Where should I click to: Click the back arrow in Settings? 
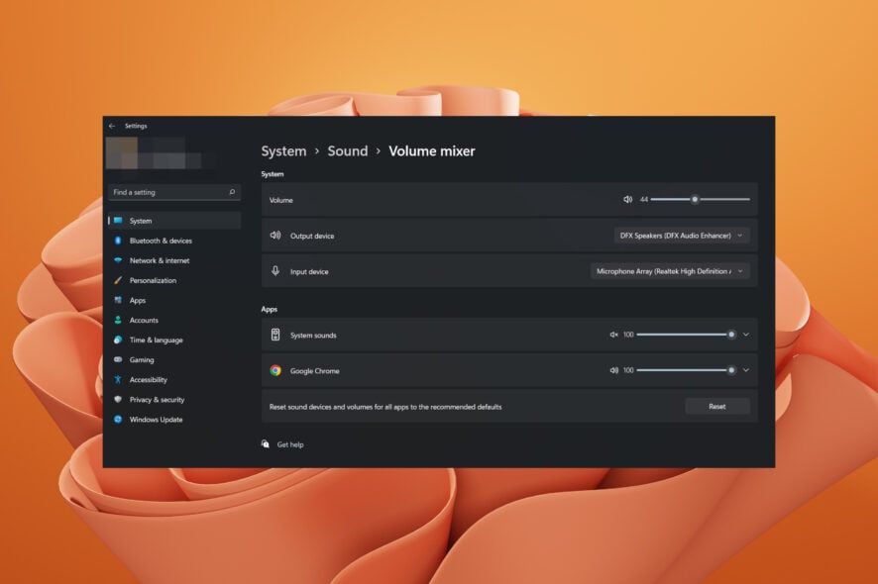[x=112, y=126]
